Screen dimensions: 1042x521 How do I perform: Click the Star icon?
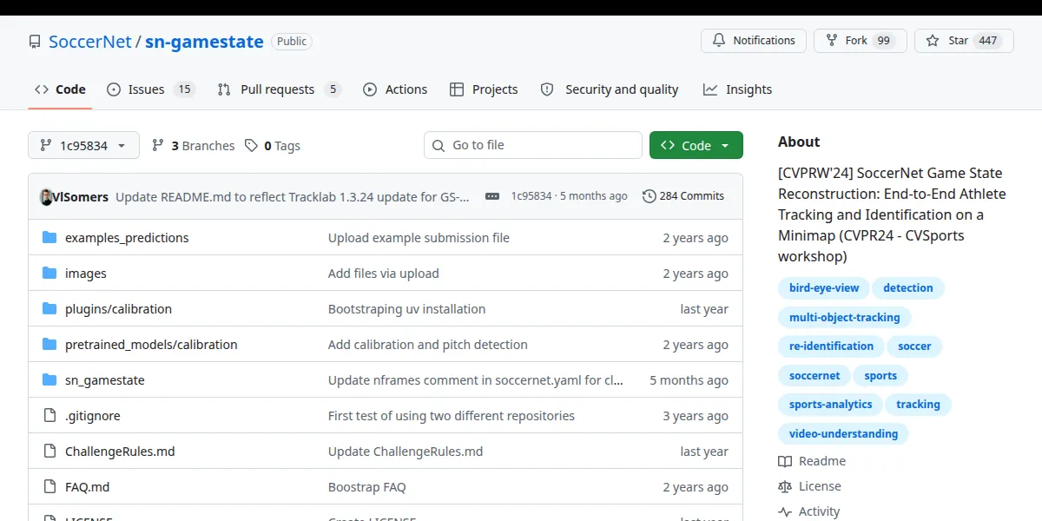tap(933, 41)
